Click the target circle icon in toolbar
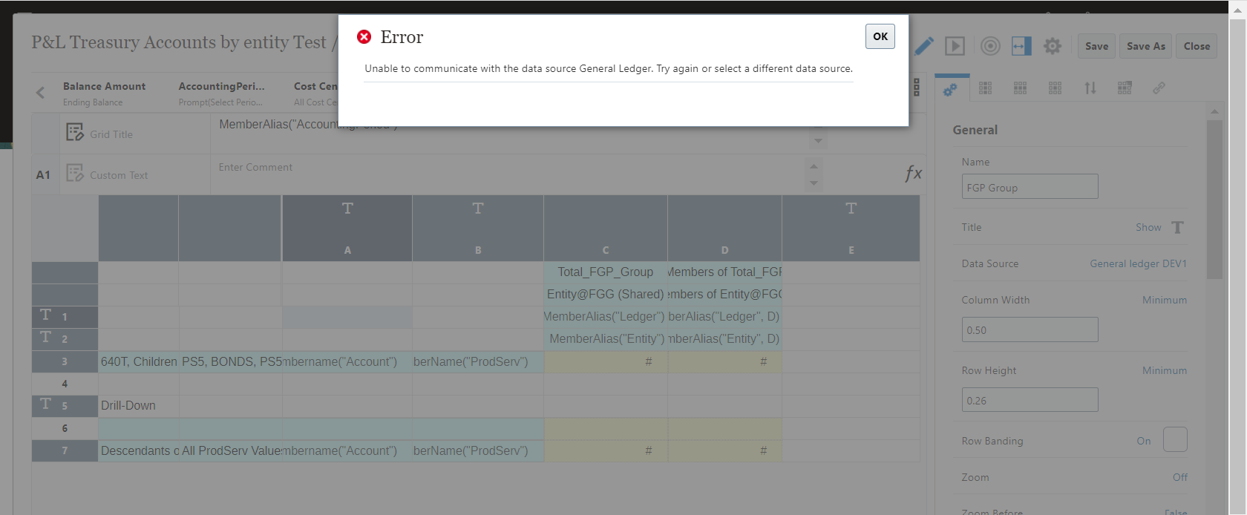The width and height of the screenshot is (1247, 515). (990, 46)
